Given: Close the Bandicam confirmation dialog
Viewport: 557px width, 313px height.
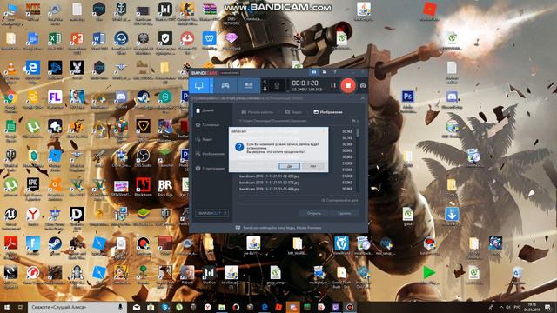Looking at the screenshot, I should click(324, 131).
